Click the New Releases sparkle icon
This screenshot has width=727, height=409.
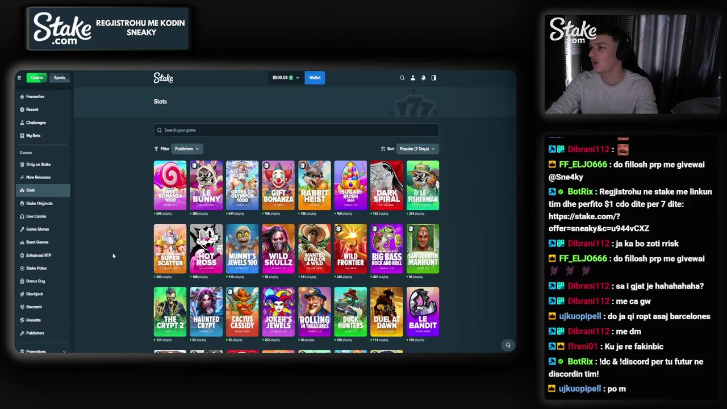[x=22, y=177]
